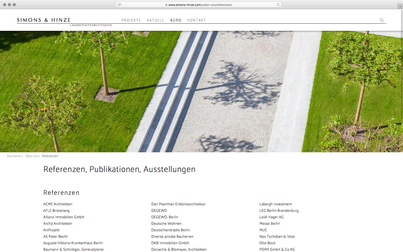Select the text Nps Tschoban & Voss

[x=277, y=236]
